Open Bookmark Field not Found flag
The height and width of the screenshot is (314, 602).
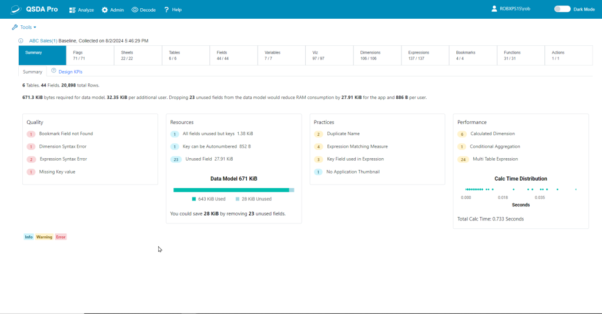click(66, 133)
